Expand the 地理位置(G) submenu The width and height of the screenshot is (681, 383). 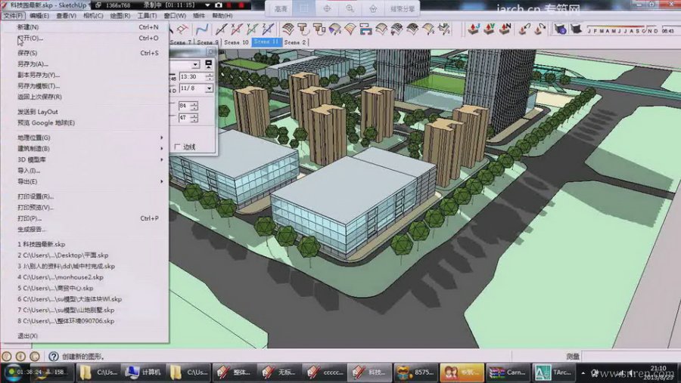34,137
